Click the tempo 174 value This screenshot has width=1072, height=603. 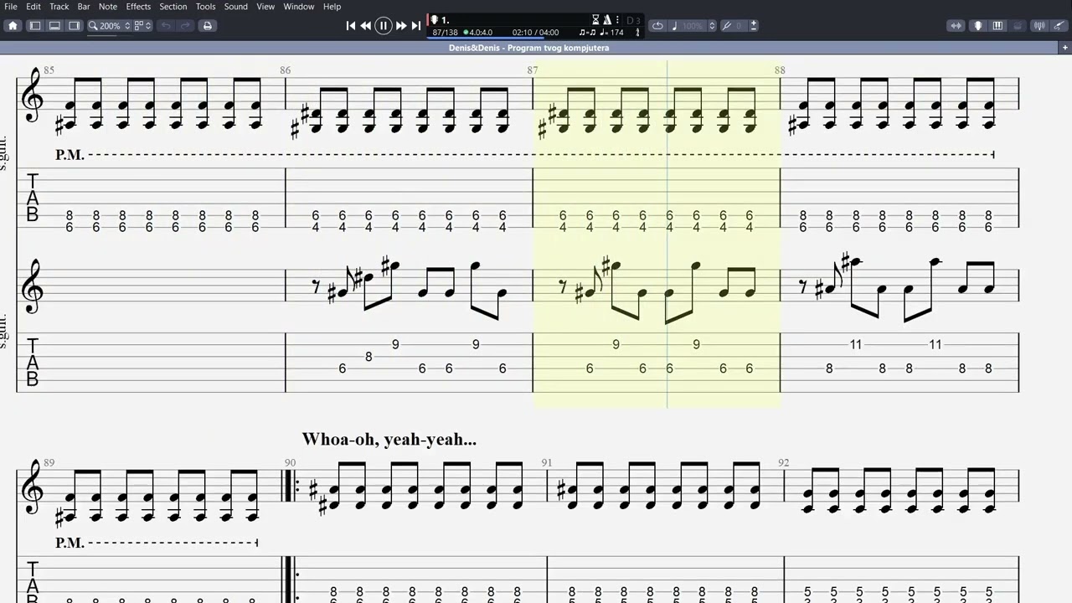coord(612,33)
